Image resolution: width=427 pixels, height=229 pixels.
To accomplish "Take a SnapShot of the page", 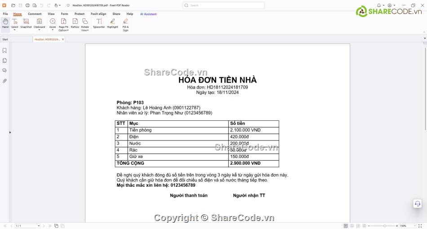I will [x=26, y=23].
